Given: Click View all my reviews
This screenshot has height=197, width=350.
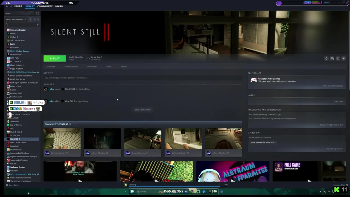Looking at the screenshot, I should coord(334,149).
